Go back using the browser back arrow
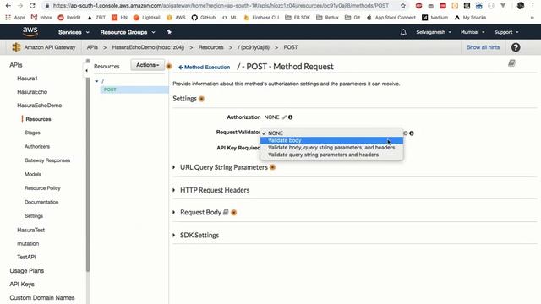 [x=8, y=6]
